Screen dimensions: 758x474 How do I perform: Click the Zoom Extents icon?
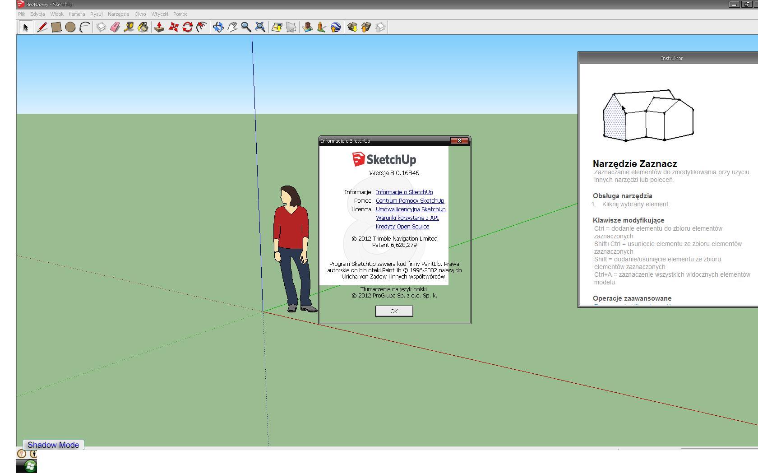pos(260,27)
